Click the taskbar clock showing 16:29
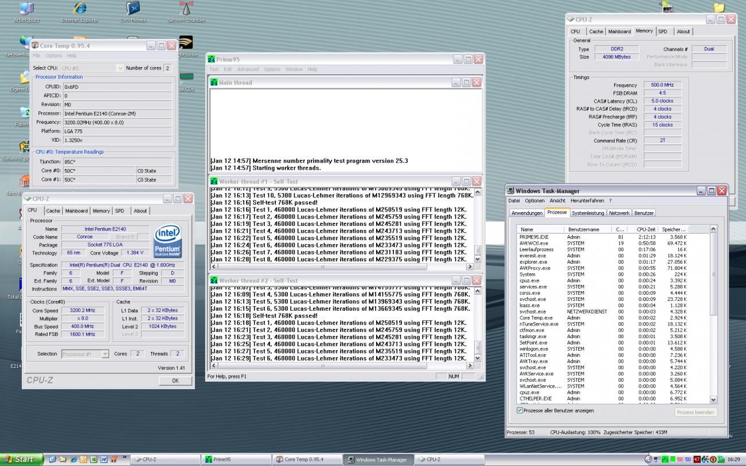This screenshot has height=466, width=746. pyautogui.click(x=734, y=459)
